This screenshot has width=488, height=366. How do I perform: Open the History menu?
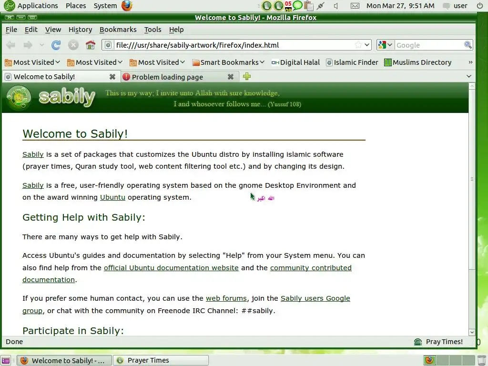(x=80, y=30)
